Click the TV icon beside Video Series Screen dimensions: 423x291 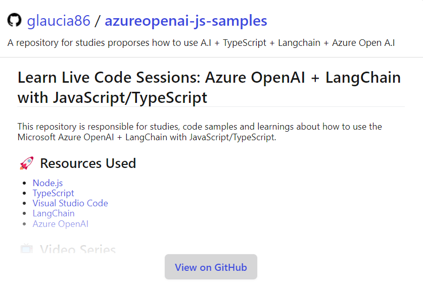click(27, 249)
